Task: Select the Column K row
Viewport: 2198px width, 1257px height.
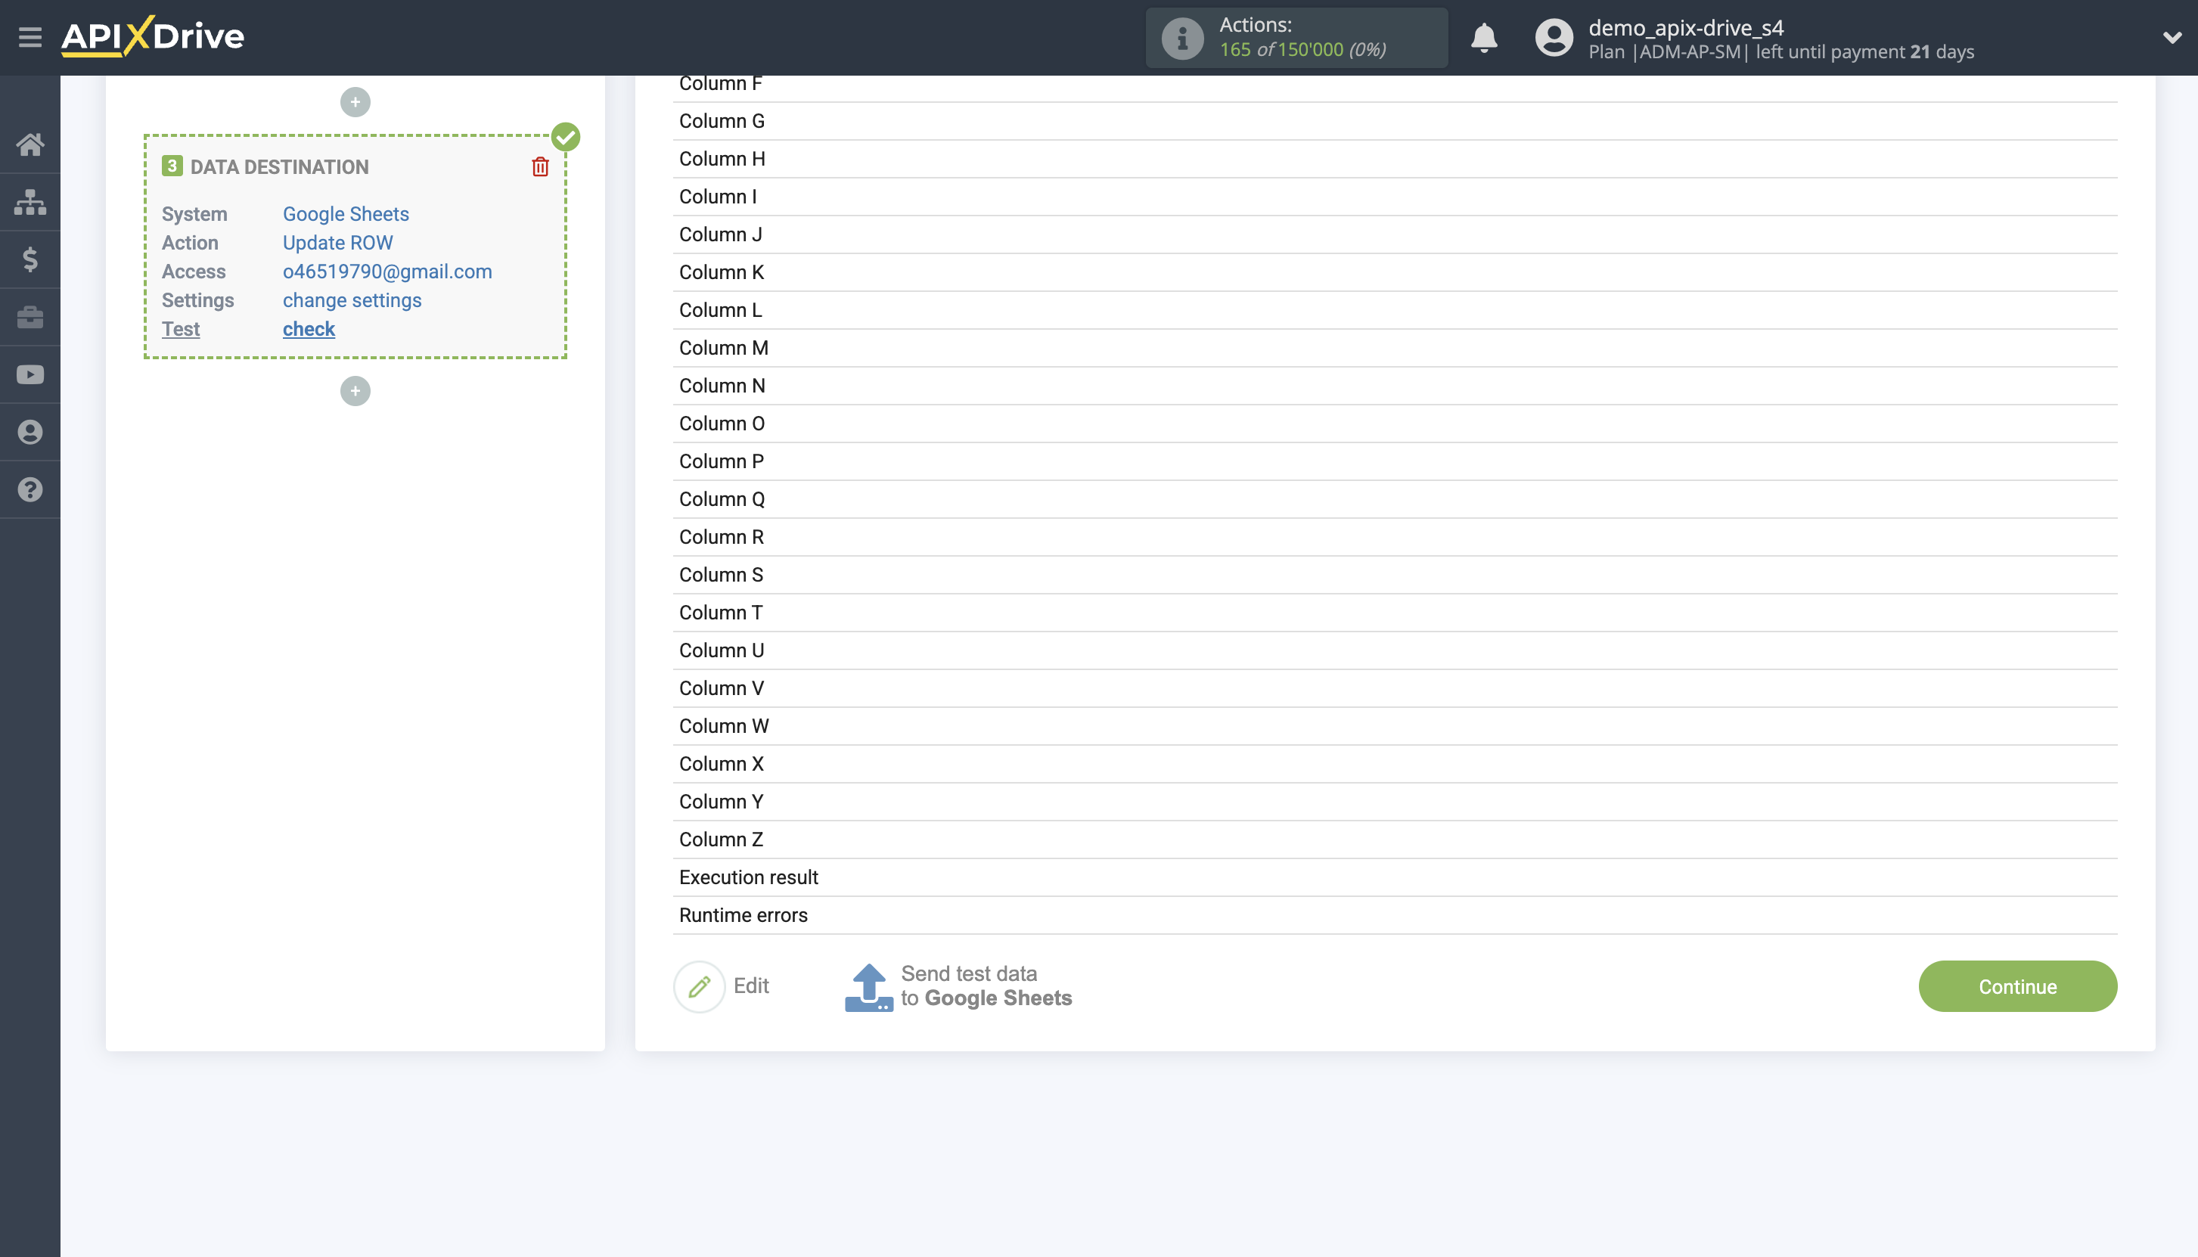Action: click(1395, 273)
